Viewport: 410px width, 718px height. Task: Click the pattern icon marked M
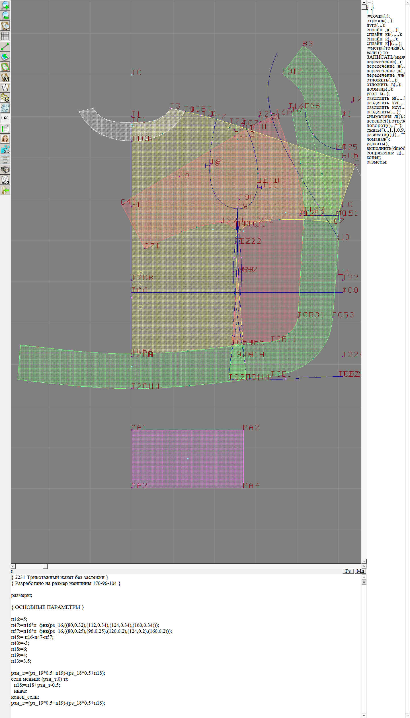[5, 77]
